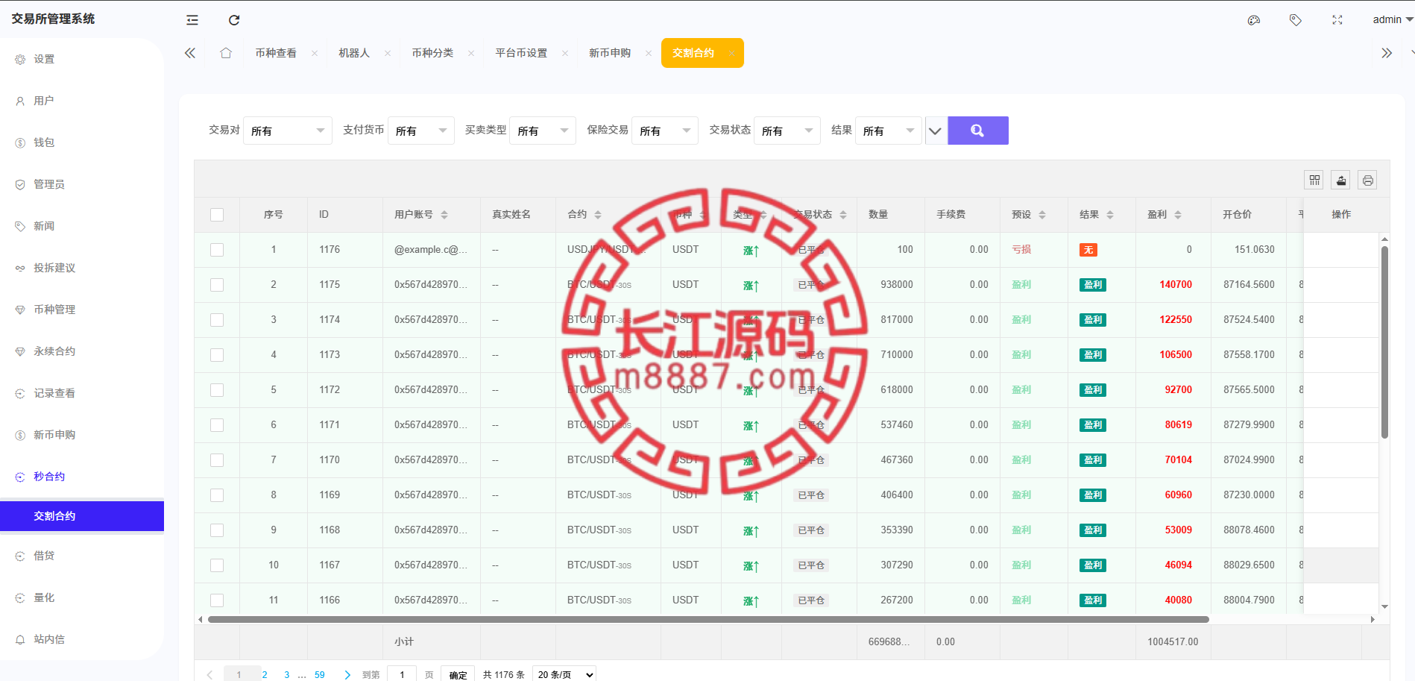Open 交割合约 in the sidebar
This screenshot has width=1415, height=681.
coord(82,516)
